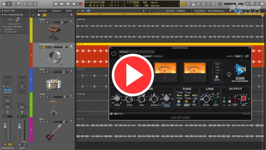Screen dimensions: 266x150
Task: Open Smart Controls dial icon
Action: [25, 4]
